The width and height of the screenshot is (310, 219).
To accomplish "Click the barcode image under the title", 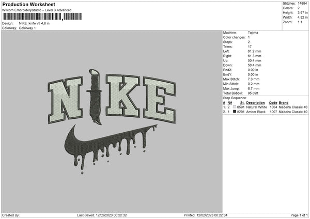I will [42, 17].
